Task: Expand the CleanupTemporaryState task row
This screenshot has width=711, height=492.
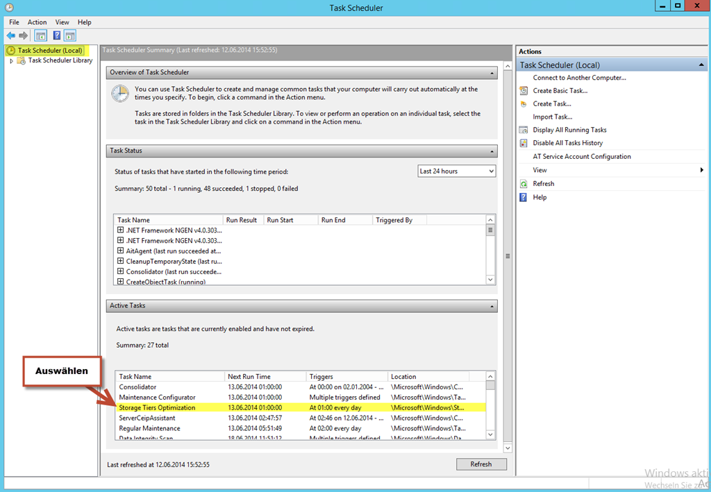Action: pos(120,261)
